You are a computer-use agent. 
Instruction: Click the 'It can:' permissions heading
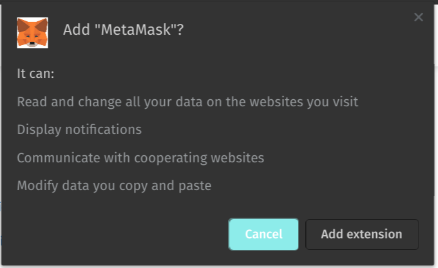coord(35,73)
